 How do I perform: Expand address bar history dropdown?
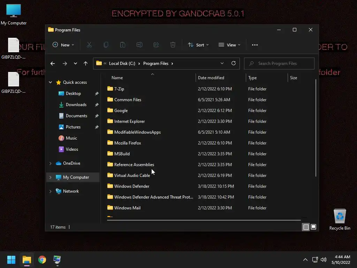pyautogui.click(x=222, y=64)
